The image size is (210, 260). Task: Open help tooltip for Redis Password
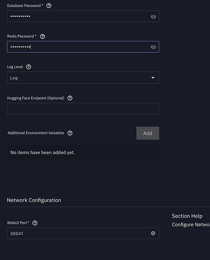coord(43,36)
